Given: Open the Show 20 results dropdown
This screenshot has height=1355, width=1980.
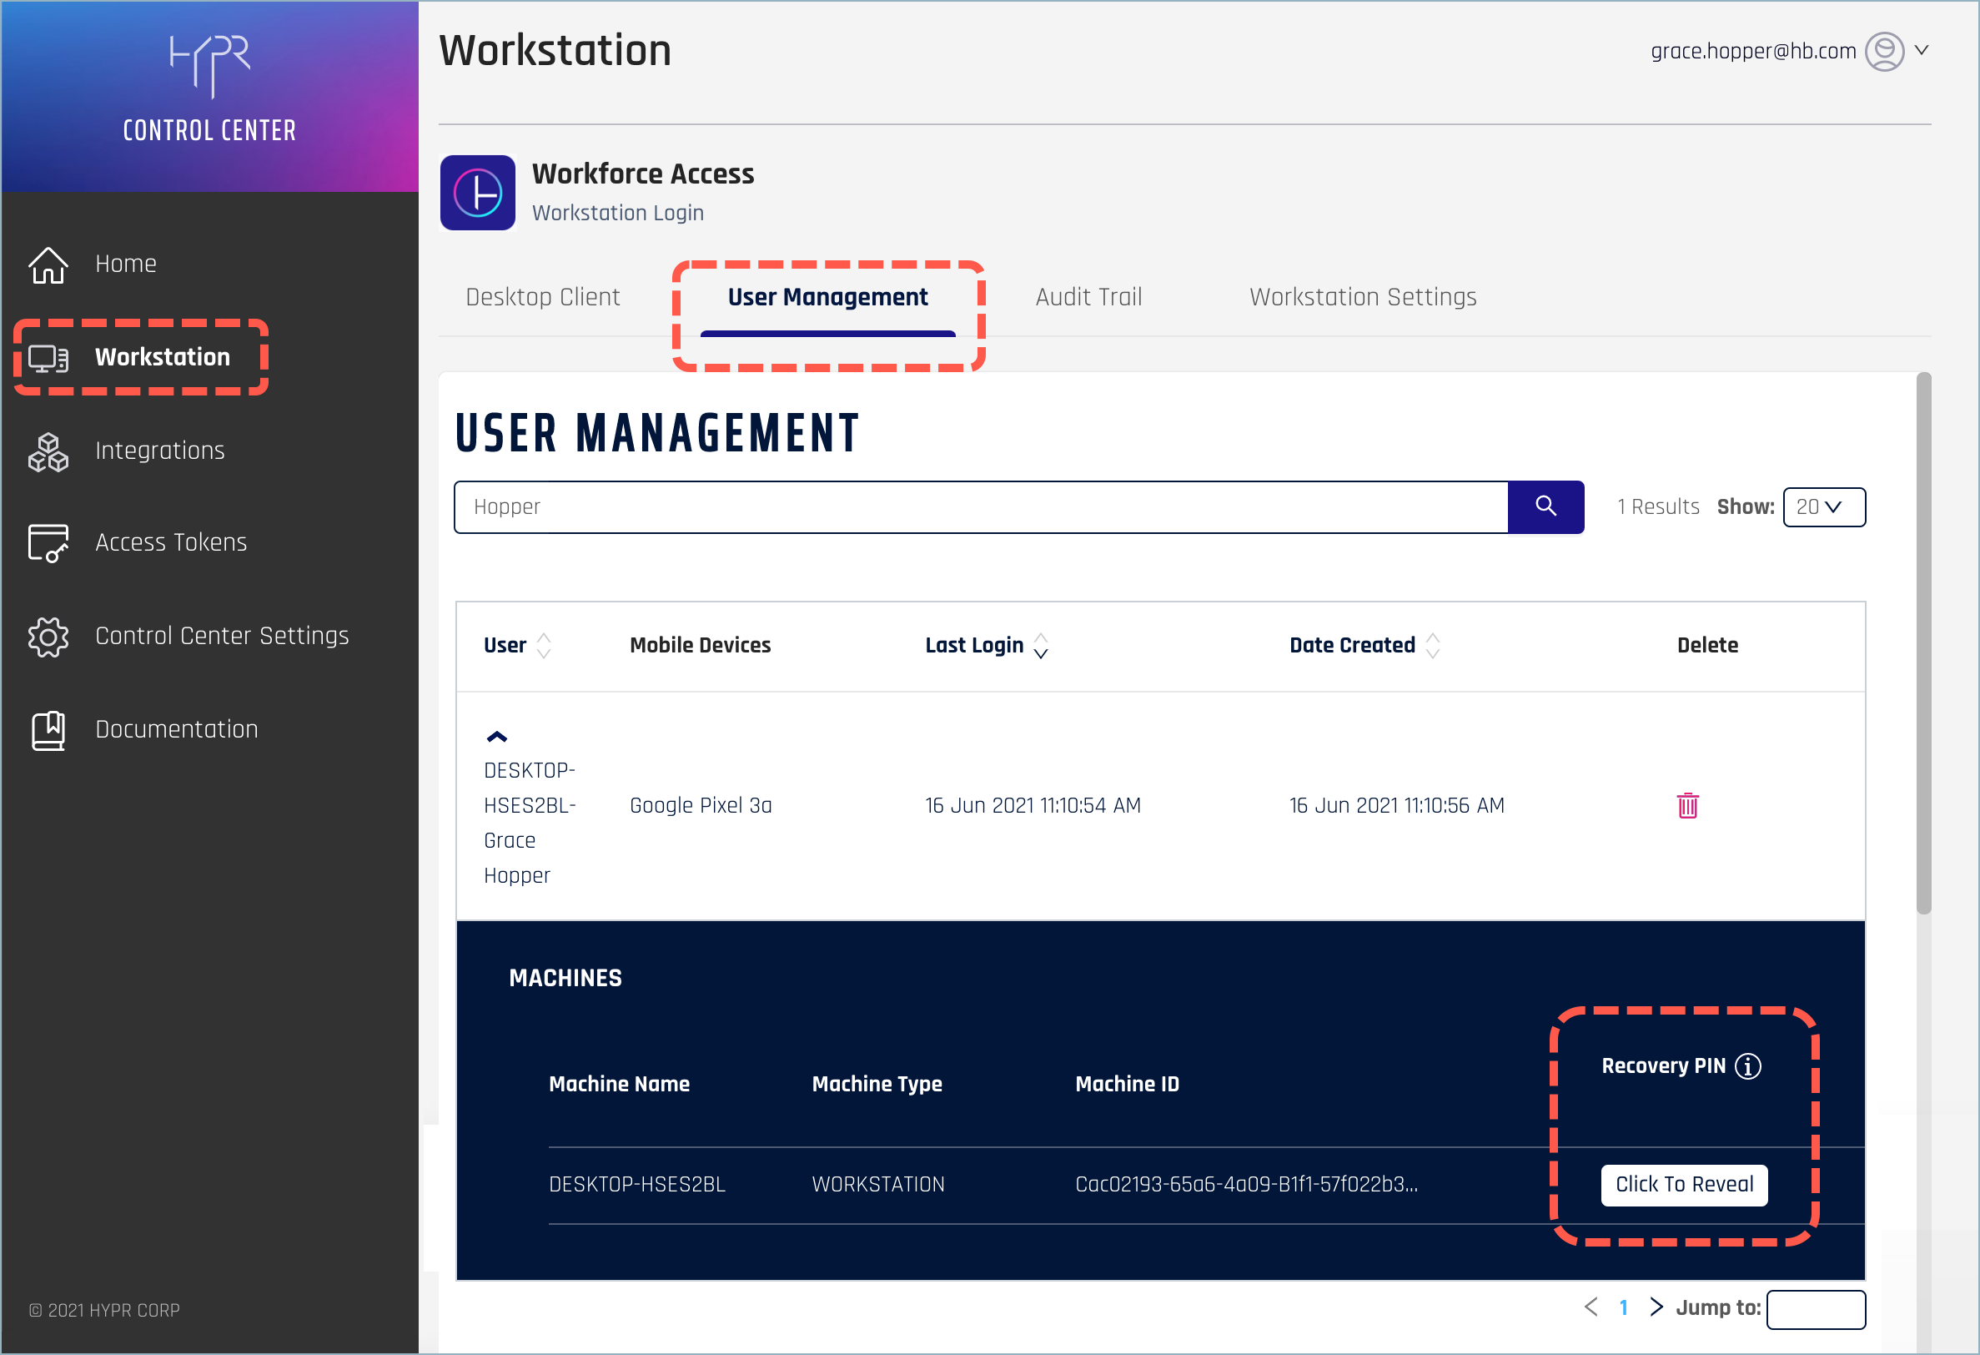Looking at the screenshot, I should [1823, 507].
